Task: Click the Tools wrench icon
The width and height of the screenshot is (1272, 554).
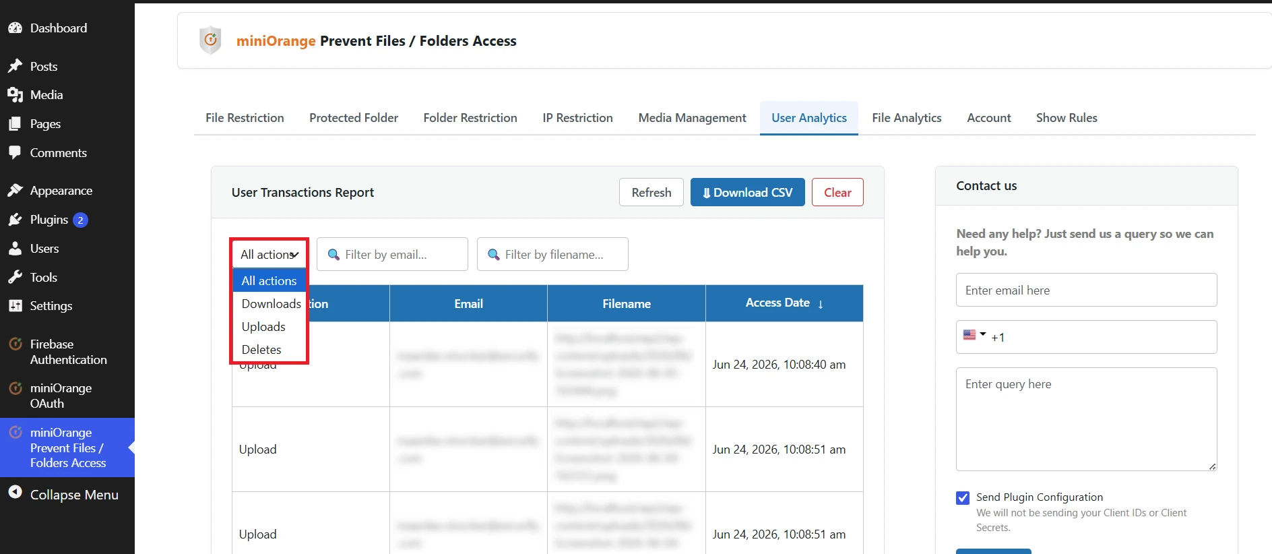Action: point(15,278)
